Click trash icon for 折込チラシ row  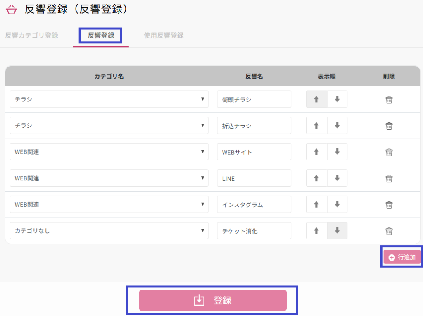pos(389,126)
